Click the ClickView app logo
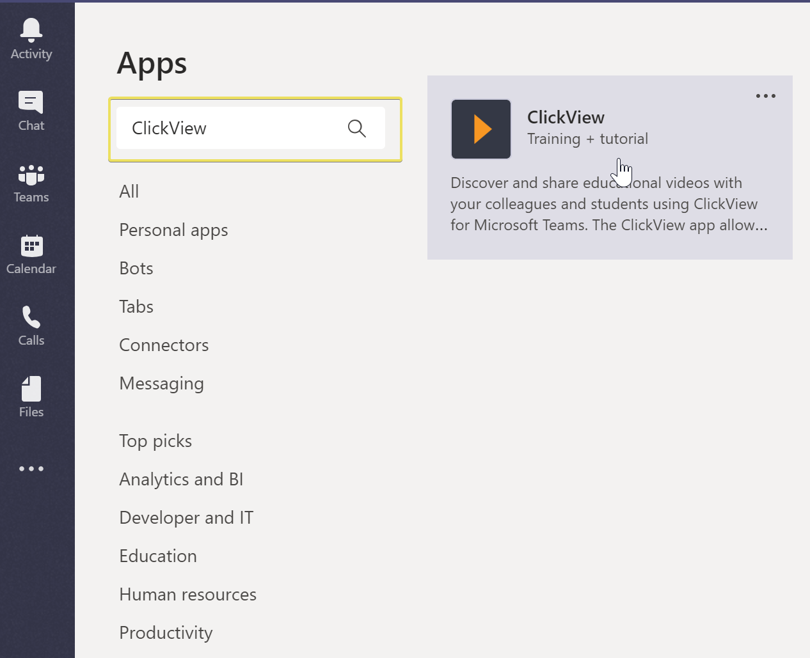The width and height of the screenshot is (810, 658). click(x=481, y=129)
